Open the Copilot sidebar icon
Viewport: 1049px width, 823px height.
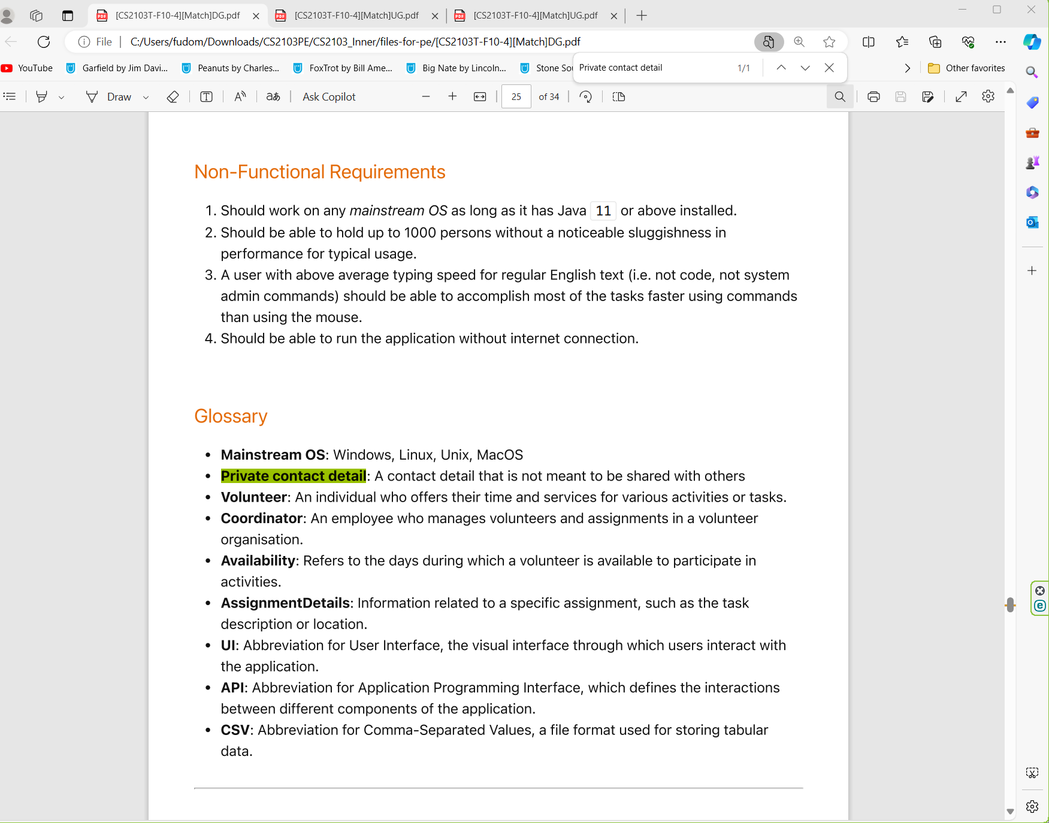coord(1032,41)
